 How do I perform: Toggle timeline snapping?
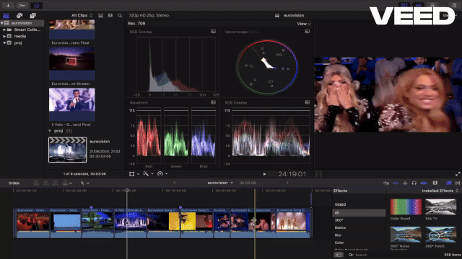pyautogui.click(x=424, y=183)
